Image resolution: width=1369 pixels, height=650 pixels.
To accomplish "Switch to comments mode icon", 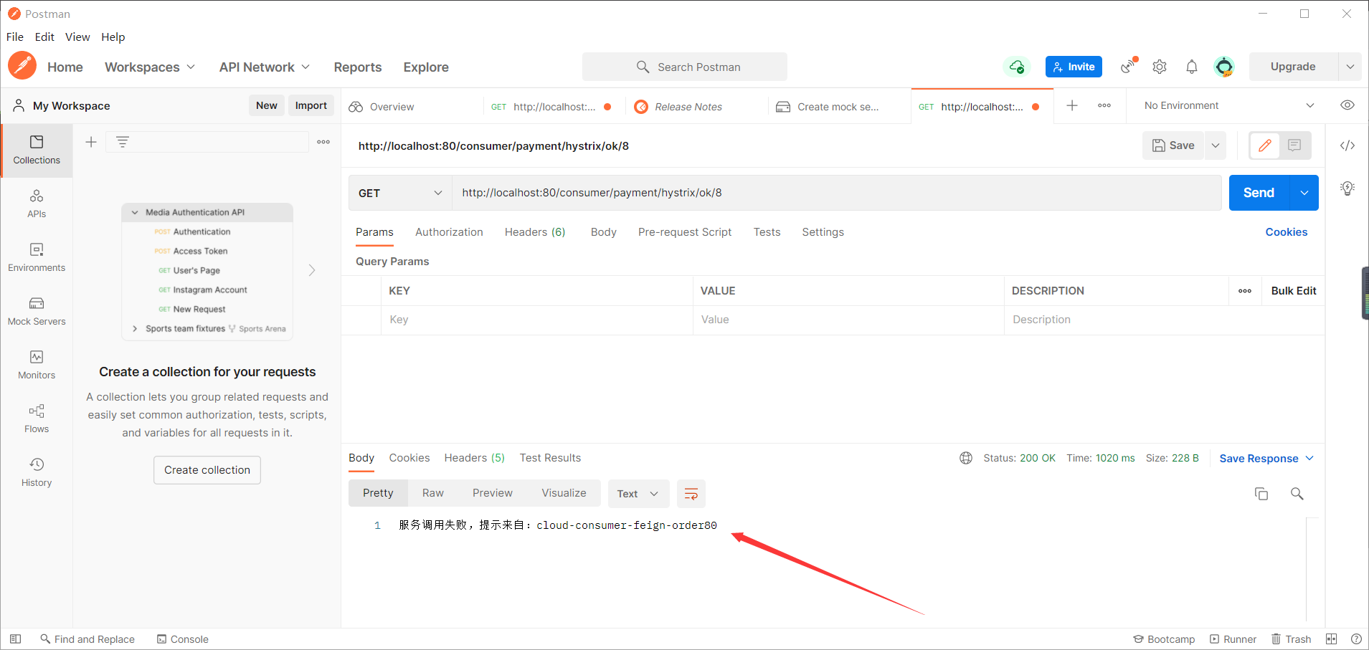I will (x=1294, y=145).
